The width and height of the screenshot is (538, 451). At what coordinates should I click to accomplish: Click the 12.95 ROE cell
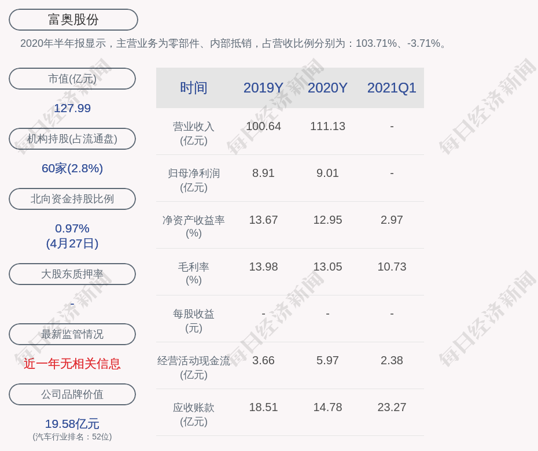[x=327, y=220]
